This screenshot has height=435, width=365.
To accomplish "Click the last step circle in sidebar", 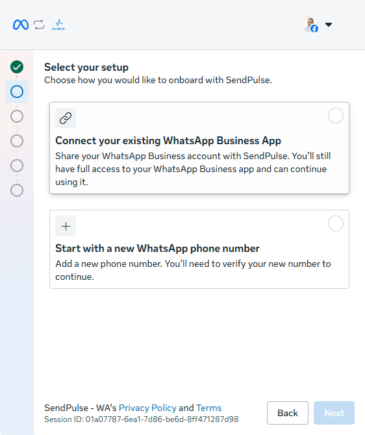I will pyautogui.click(x=17, y=190).
